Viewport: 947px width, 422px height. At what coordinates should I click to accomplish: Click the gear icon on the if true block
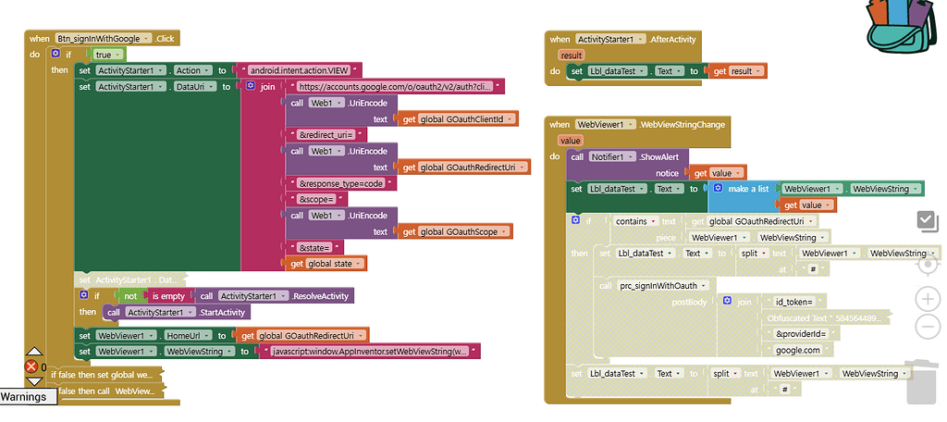[56, 55]
